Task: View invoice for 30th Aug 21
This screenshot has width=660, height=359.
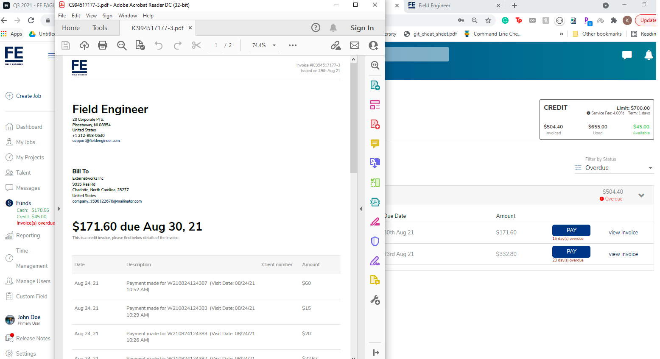Action: tap(623, 233)
